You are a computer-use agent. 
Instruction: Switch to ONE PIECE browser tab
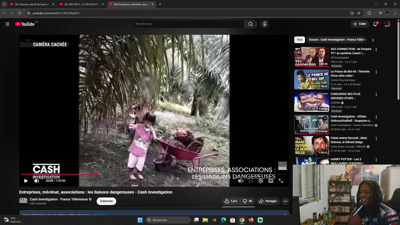point(82,4)
